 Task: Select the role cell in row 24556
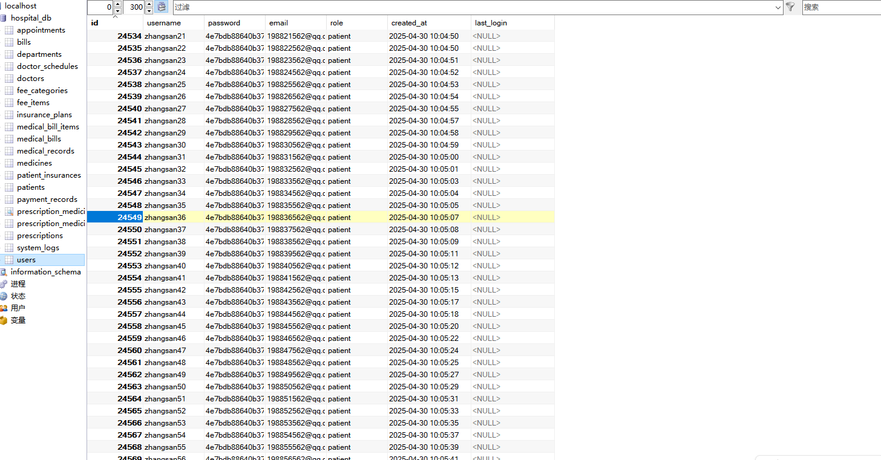coord(357,302)
